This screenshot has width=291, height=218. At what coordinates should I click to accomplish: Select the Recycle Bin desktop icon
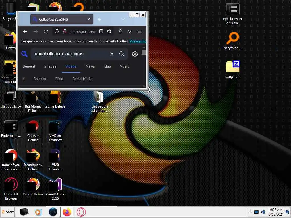click(x=9, y=11)
